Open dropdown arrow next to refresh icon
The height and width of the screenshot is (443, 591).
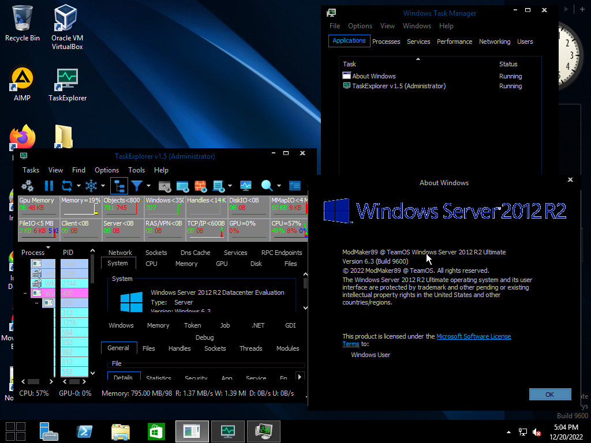pos(78,186)
